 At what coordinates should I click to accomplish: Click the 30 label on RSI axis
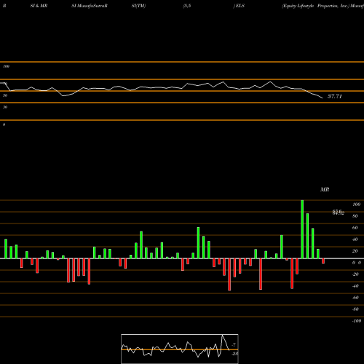[5, 107]
